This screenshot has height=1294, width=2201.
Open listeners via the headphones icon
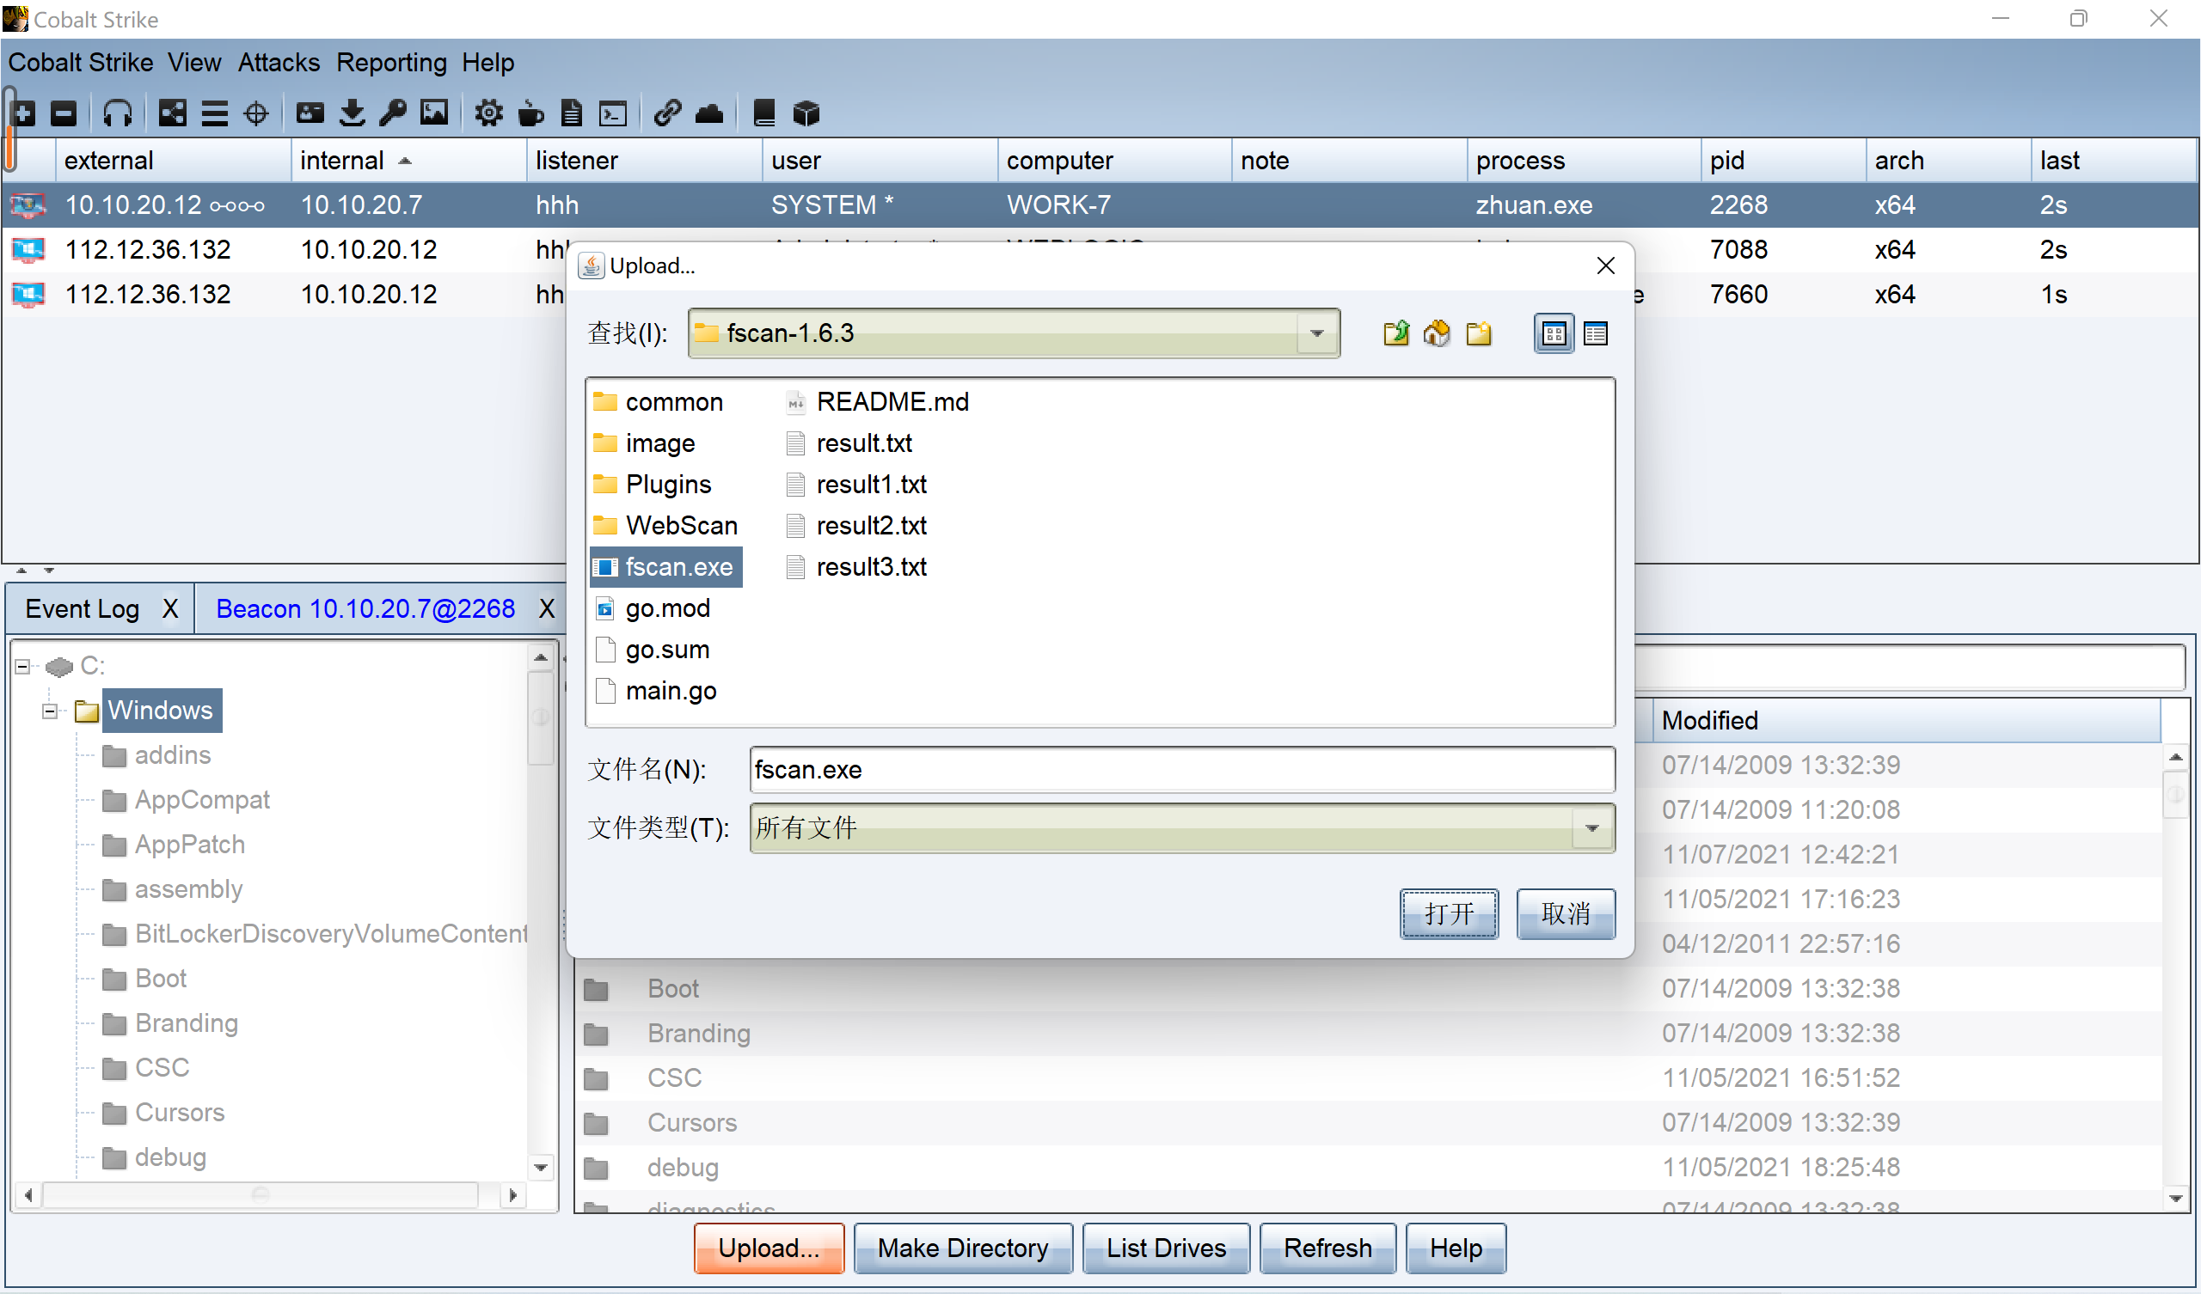tap(117, 113)
